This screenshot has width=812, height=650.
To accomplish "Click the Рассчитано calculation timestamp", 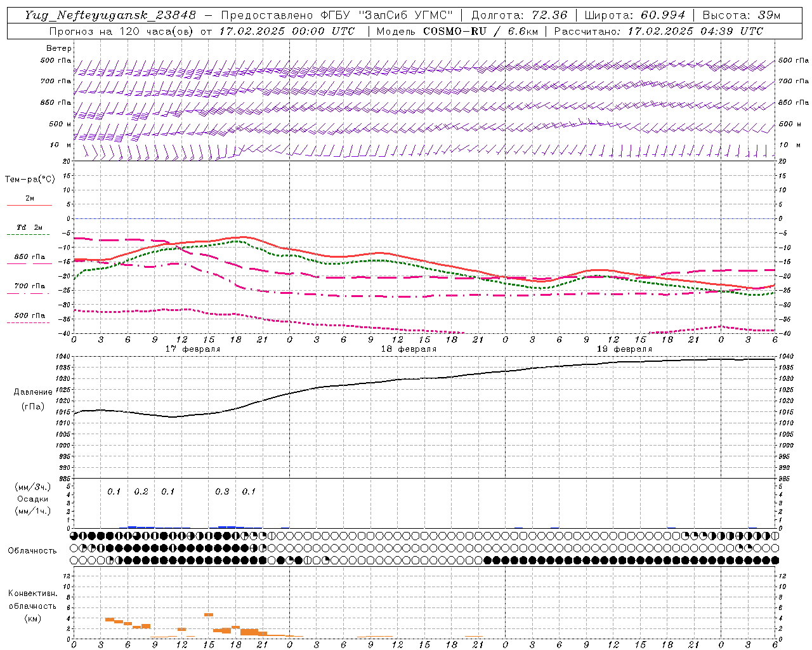I will click(658, 31).
